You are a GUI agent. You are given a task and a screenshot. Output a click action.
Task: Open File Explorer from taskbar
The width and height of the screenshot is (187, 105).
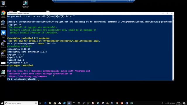50,103
